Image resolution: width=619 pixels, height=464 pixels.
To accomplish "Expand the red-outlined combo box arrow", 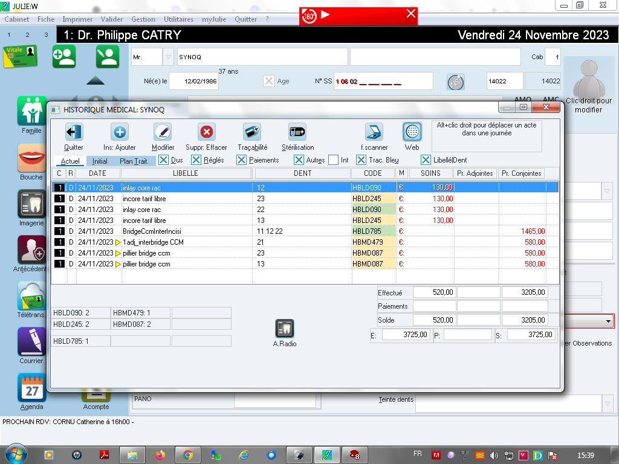I will [608, 321].
